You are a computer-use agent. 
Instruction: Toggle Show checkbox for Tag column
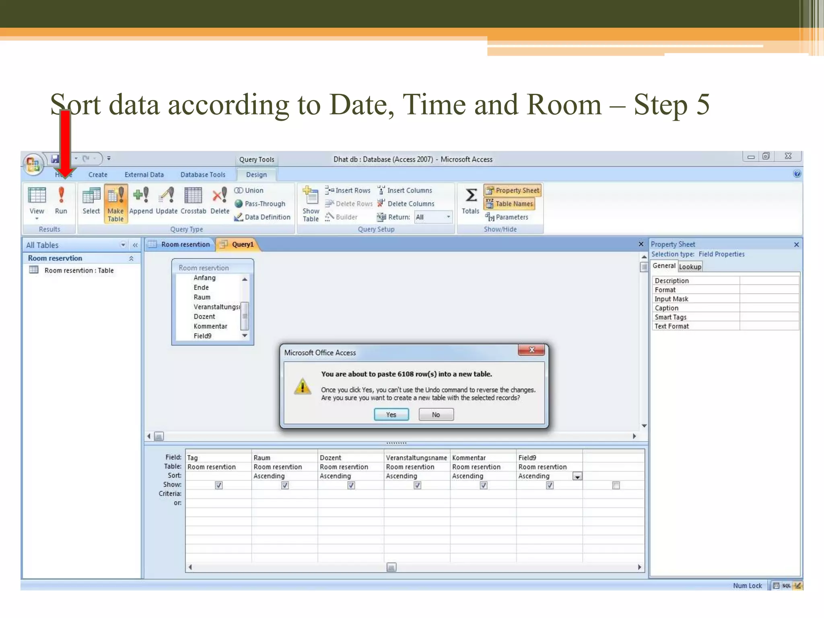[x=218, y=485]
